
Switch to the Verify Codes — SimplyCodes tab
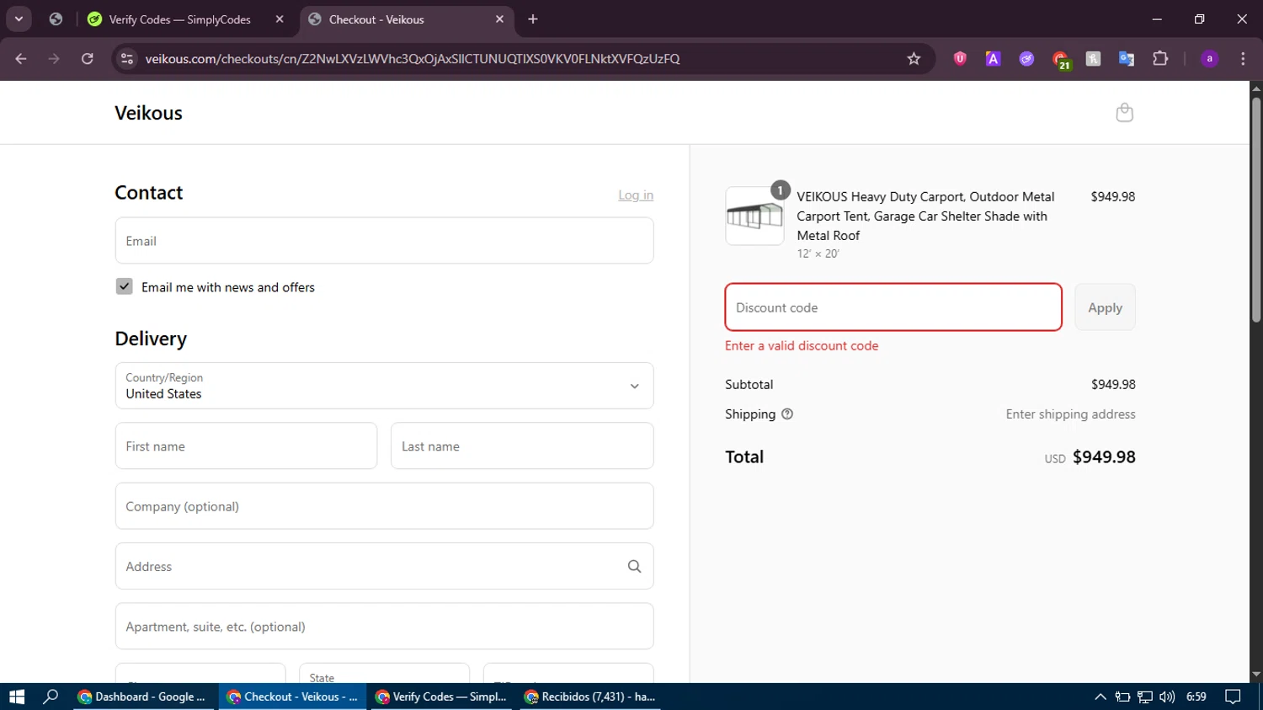point(179,19)
